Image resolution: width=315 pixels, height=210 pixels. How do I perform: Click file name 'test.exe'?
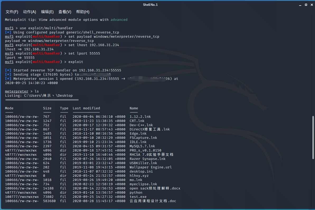[x=138, y=196]
